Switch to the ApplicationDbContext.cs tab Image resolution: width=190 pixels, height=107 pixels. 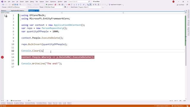(18, 11)
